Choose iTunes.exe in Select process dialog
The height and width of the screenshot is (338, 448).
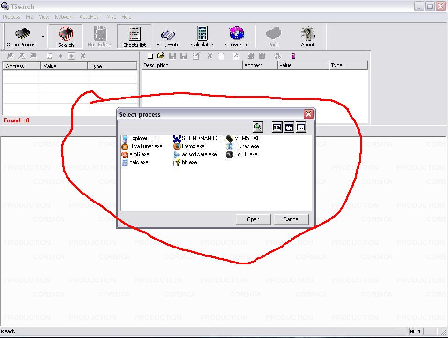coord(246,146)
